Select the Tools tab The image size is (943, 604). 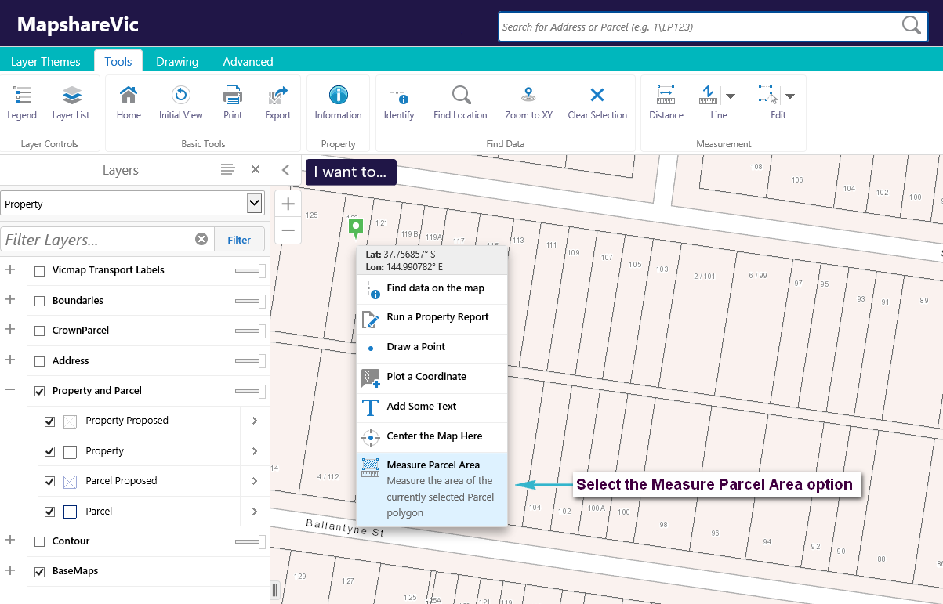tap(118, 61)
